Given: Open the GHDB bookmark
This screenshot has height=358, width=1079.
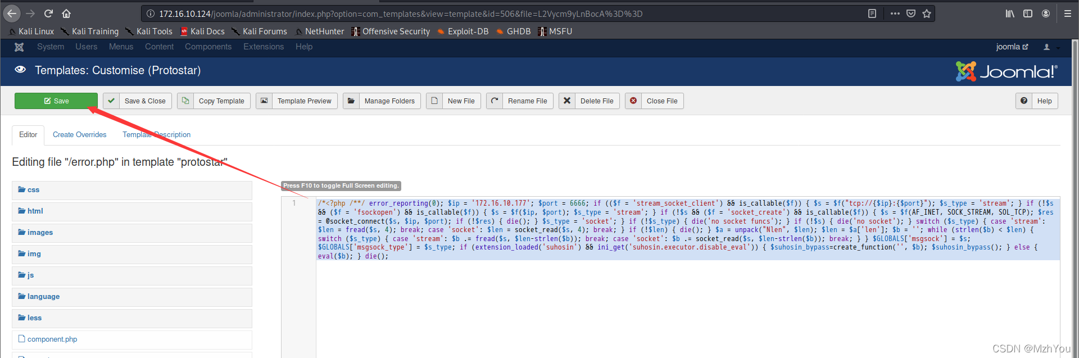Looking at the screenshot, I should pos(513,31).
